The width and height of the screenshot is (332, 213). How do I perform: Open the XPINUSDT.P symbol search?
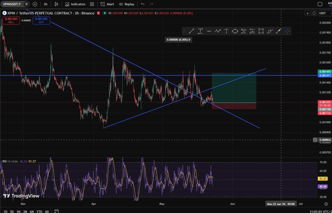(11, 4)
